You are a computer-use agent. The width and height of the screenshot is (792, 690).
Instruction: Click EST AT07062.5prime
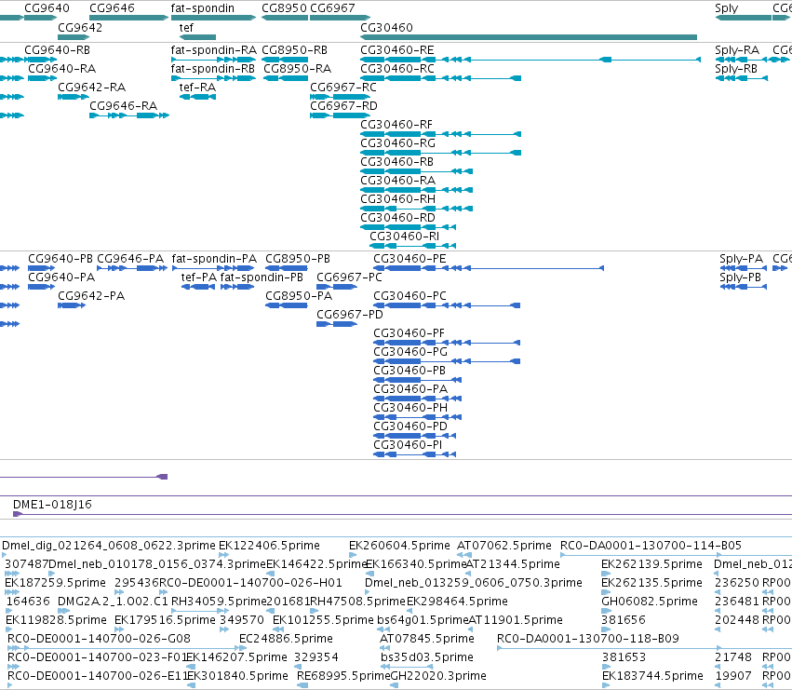click(504, 546)
